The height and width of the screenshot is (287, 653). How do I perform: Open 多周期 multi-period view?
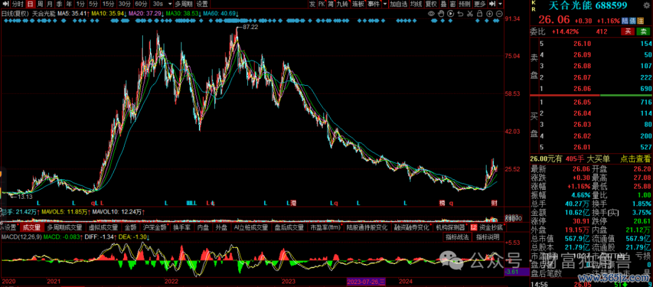[184, 4]
